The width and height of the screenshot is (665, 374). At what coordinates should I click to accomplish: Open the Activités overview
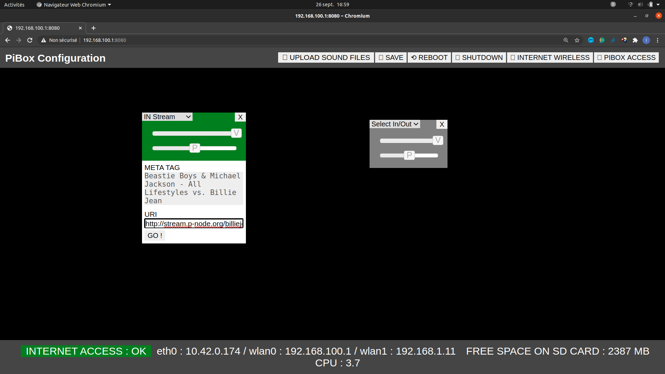[x=14, y=5]
